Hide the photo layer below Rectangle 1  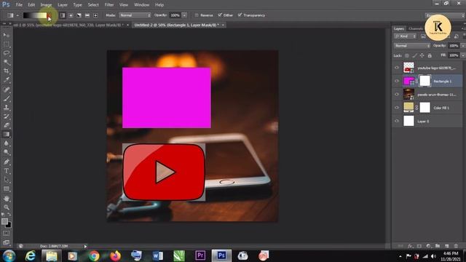(397, 95)
